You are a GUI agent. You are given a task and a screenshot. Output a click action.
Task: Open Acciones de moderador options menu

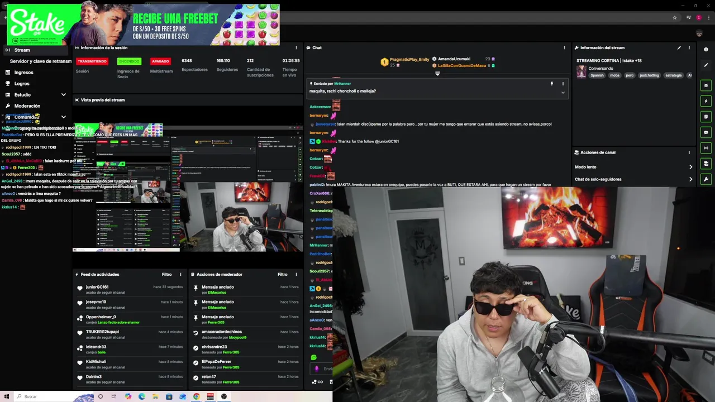(296, 275)
